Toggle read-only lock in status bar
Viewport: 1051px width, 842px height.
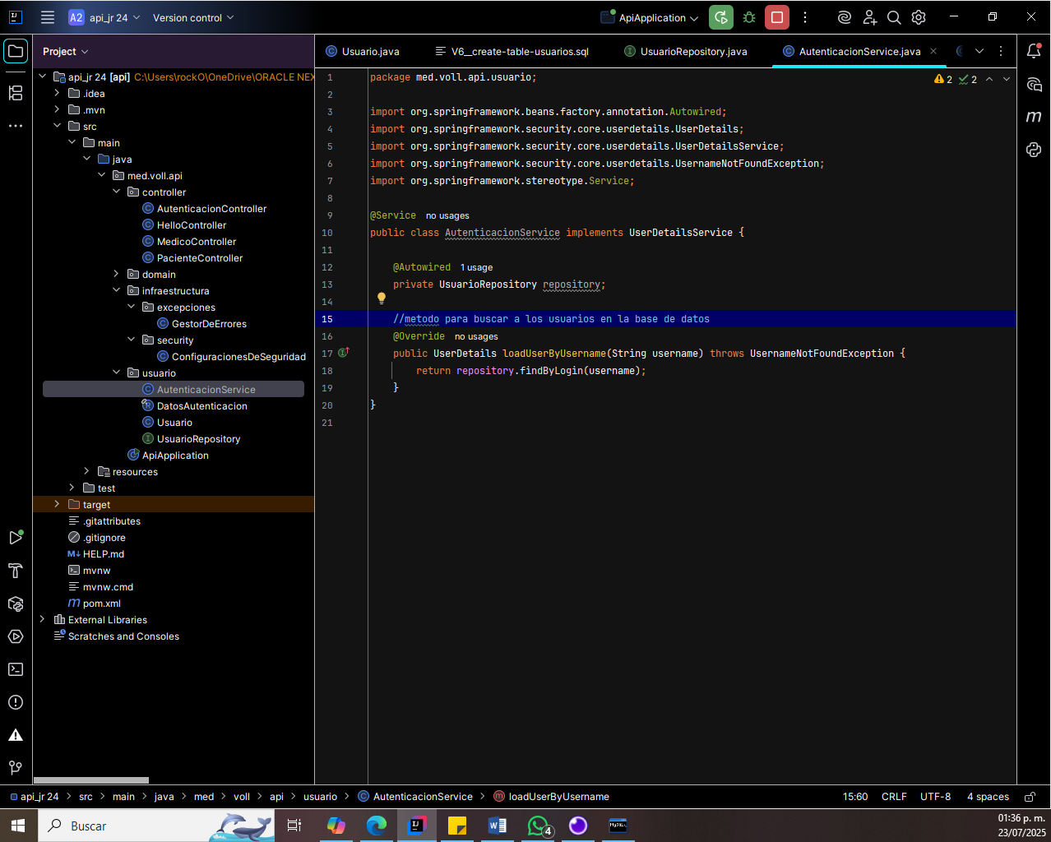coord(1030,797)
